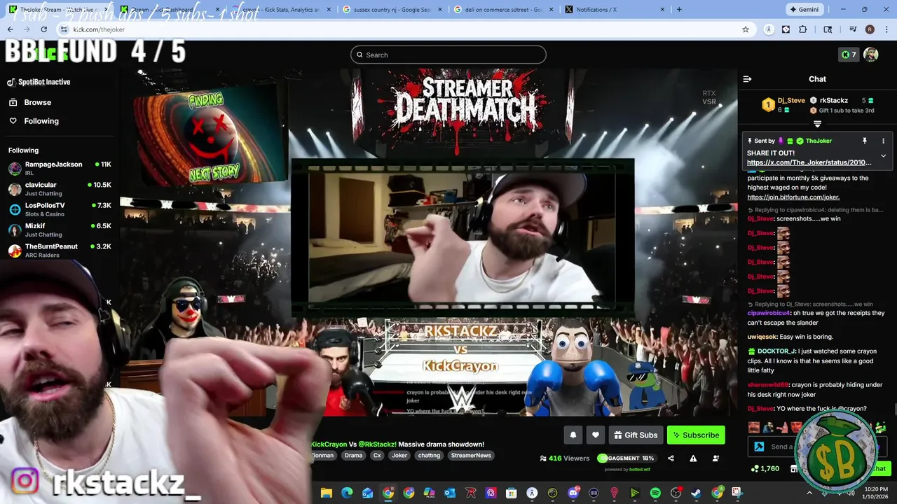Click the user-search icon beside the warning triangle
This screenshot has width=897, height=504.
pos(715,458)
